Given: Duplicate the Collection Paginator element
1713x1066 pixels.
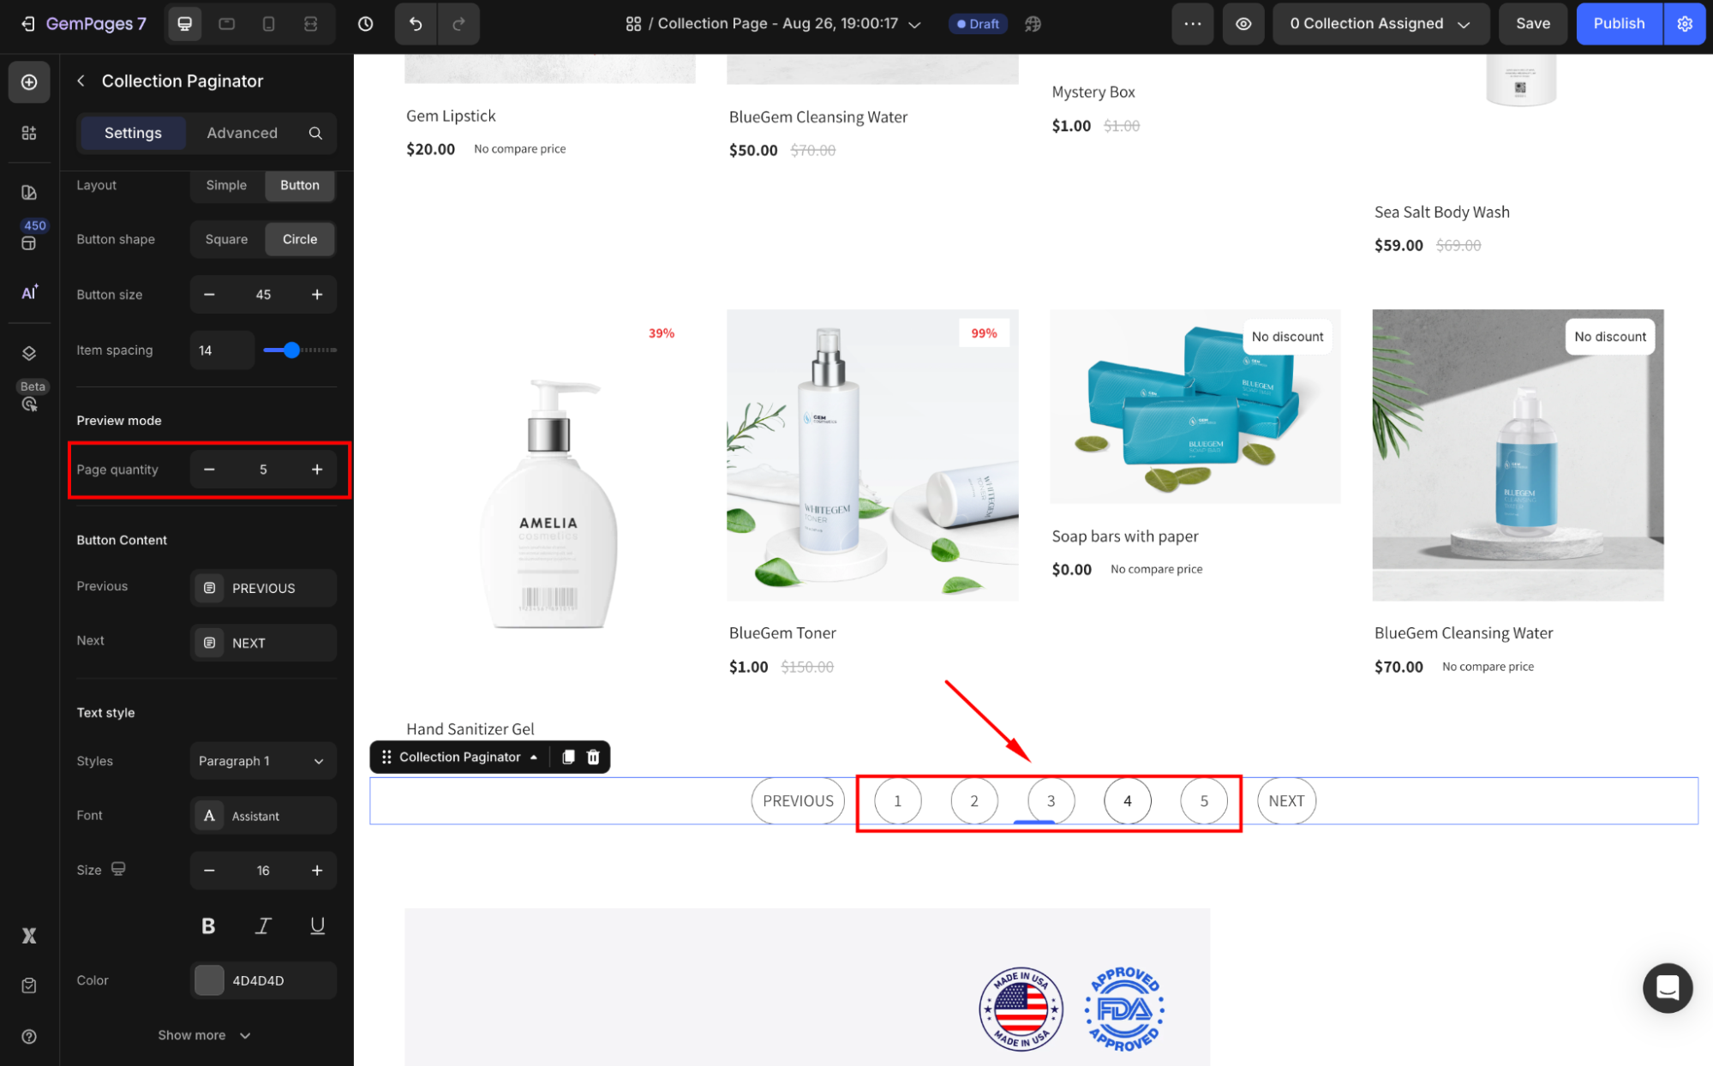Looking at the screenshot, I should click(568, 757).
